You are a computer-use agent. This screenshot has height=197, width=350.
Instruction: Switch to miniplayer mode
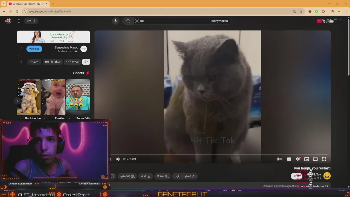tap(307, 159)
